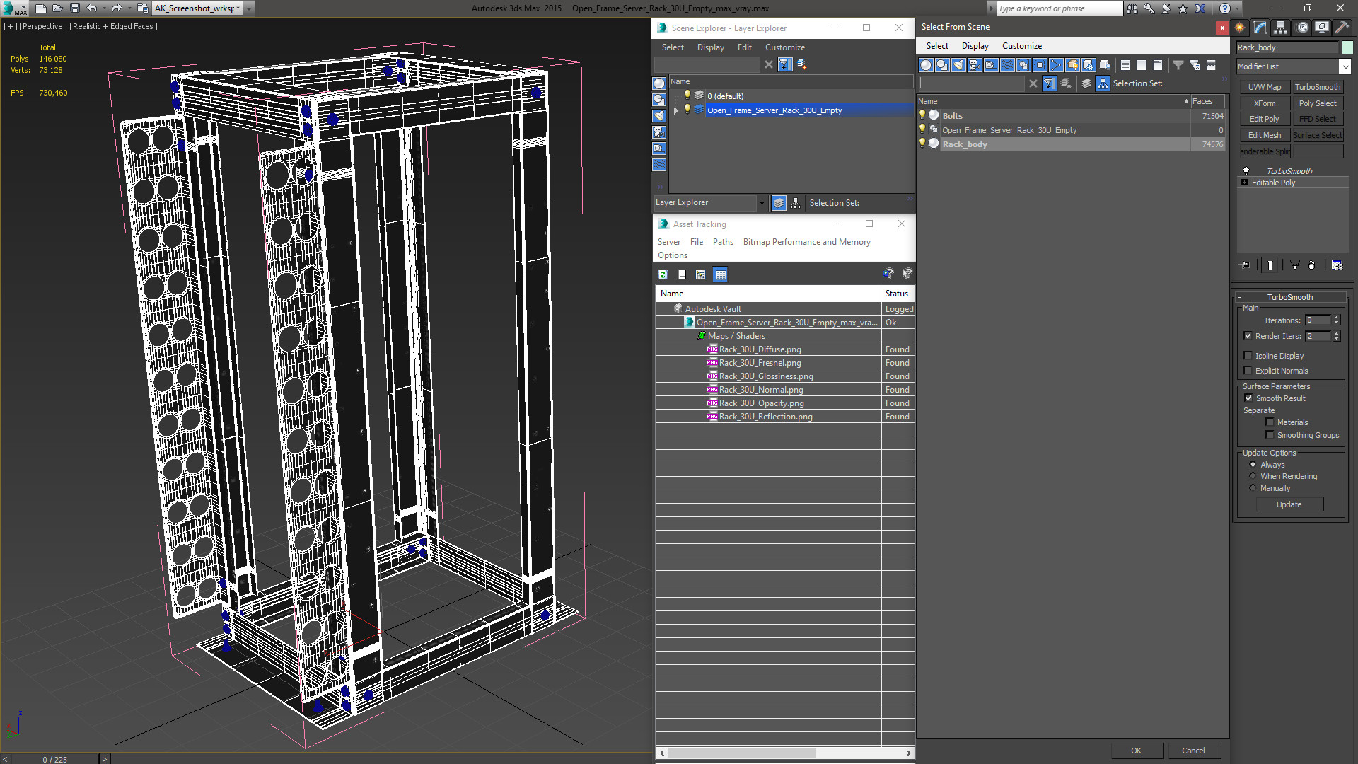This screenshot has height=764, width=1358.
Task: Toggle Render Iters checkbox
Action: (1248, 336)
